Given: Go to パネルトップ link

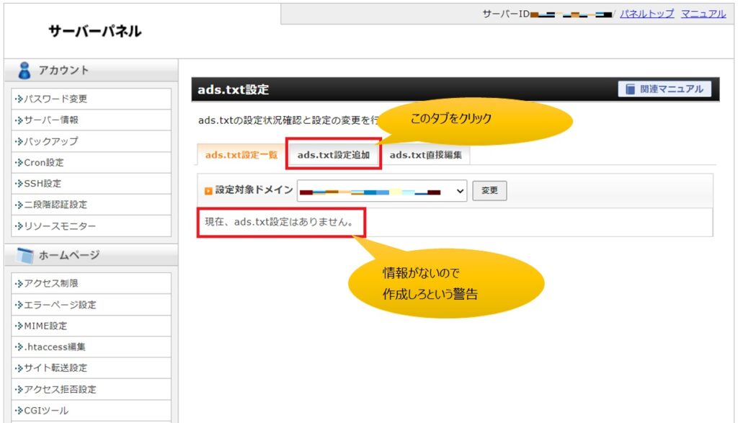Looking at the screenshot, I should tap(646, 14).
